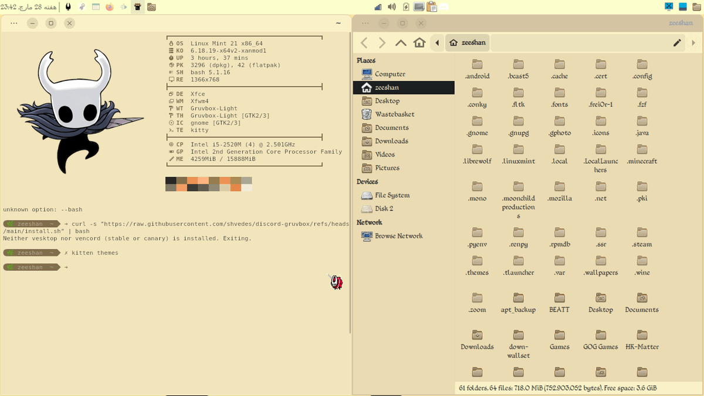
Task: Click the kitten themes command line
Action: pos(95,253)
